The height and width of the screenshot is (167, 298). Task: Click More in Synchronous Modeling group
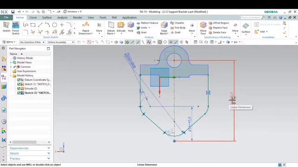point(235,28)
